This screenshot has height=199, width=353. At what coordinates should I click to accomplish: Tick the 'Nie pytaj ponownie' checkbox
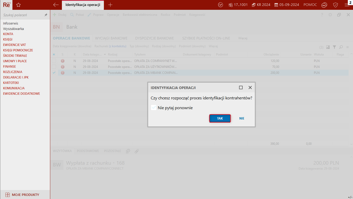click(x=154, y=108)
